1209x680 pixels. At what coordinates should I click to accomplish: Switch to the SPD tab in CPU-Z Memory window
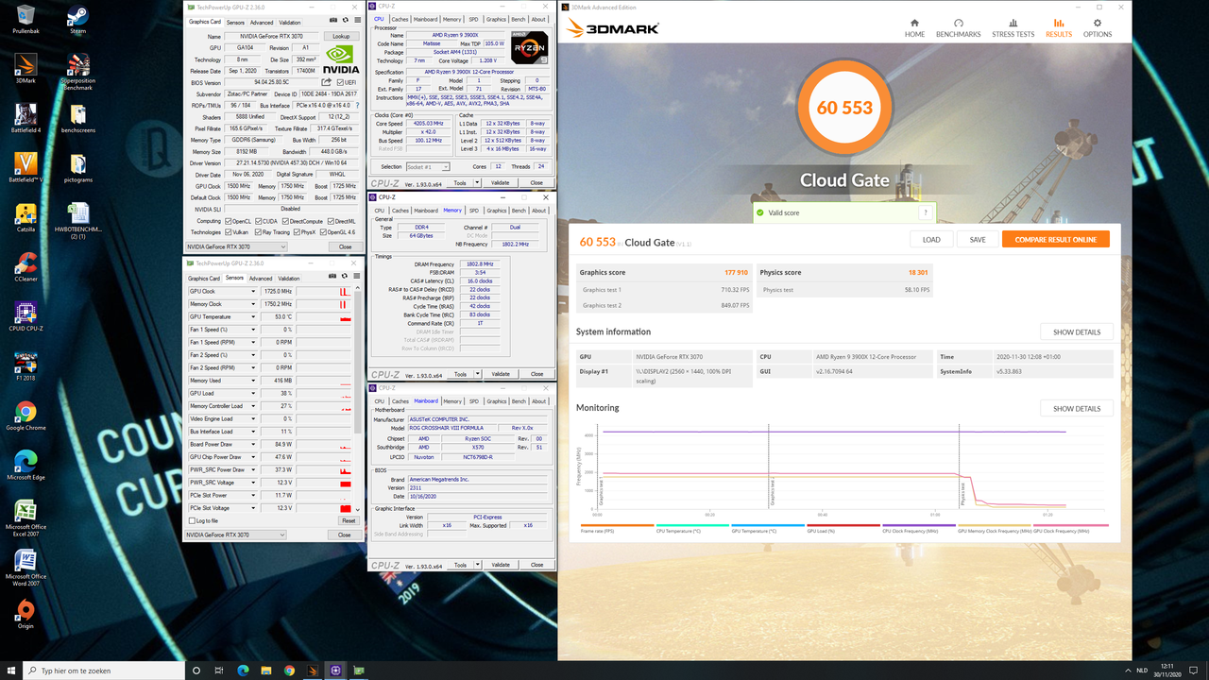pyautogui.click(x=474, y=211)
